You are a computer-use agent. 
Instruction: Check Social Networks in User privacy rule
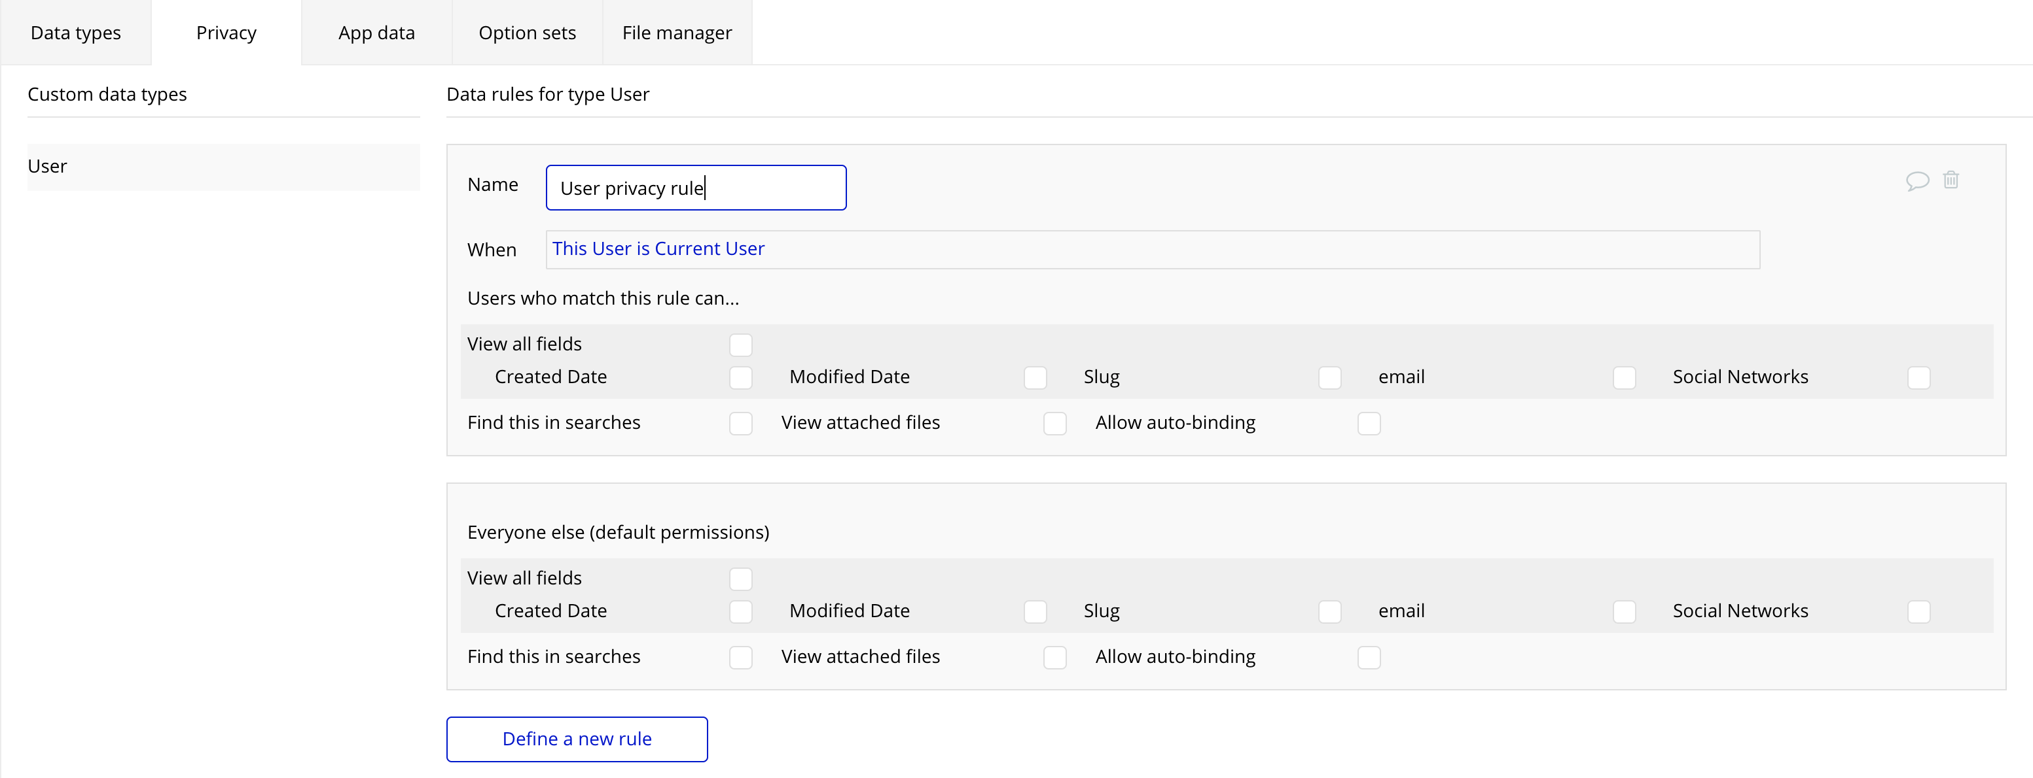tap(1918, 378)
